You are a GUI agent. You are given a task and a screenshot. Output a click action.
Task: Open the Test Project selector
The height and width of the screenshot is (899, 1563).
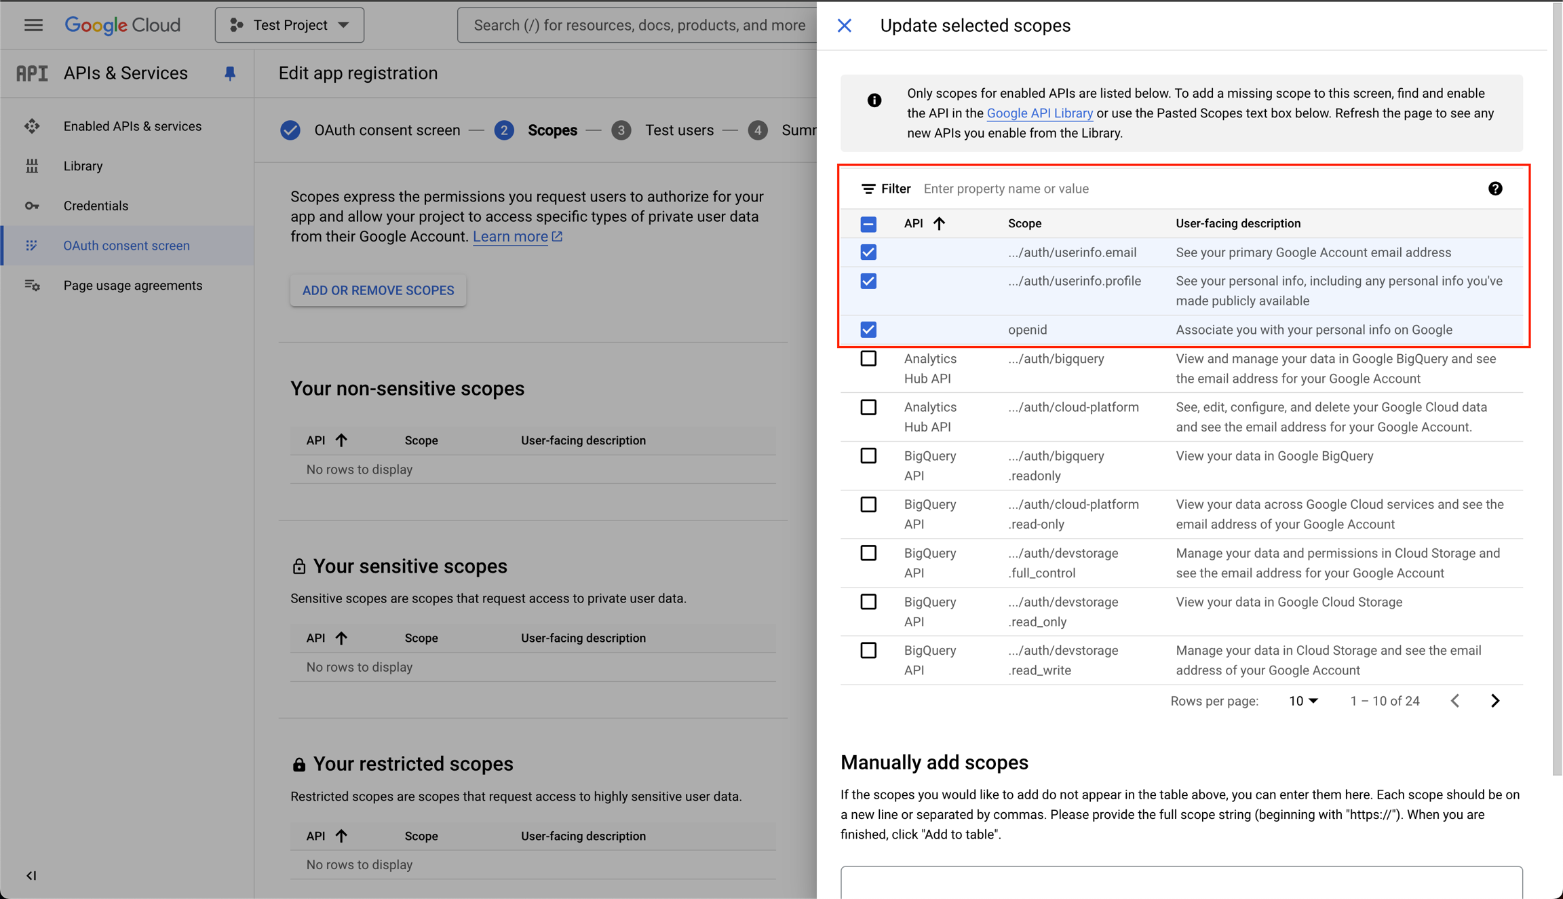(290, 24)
